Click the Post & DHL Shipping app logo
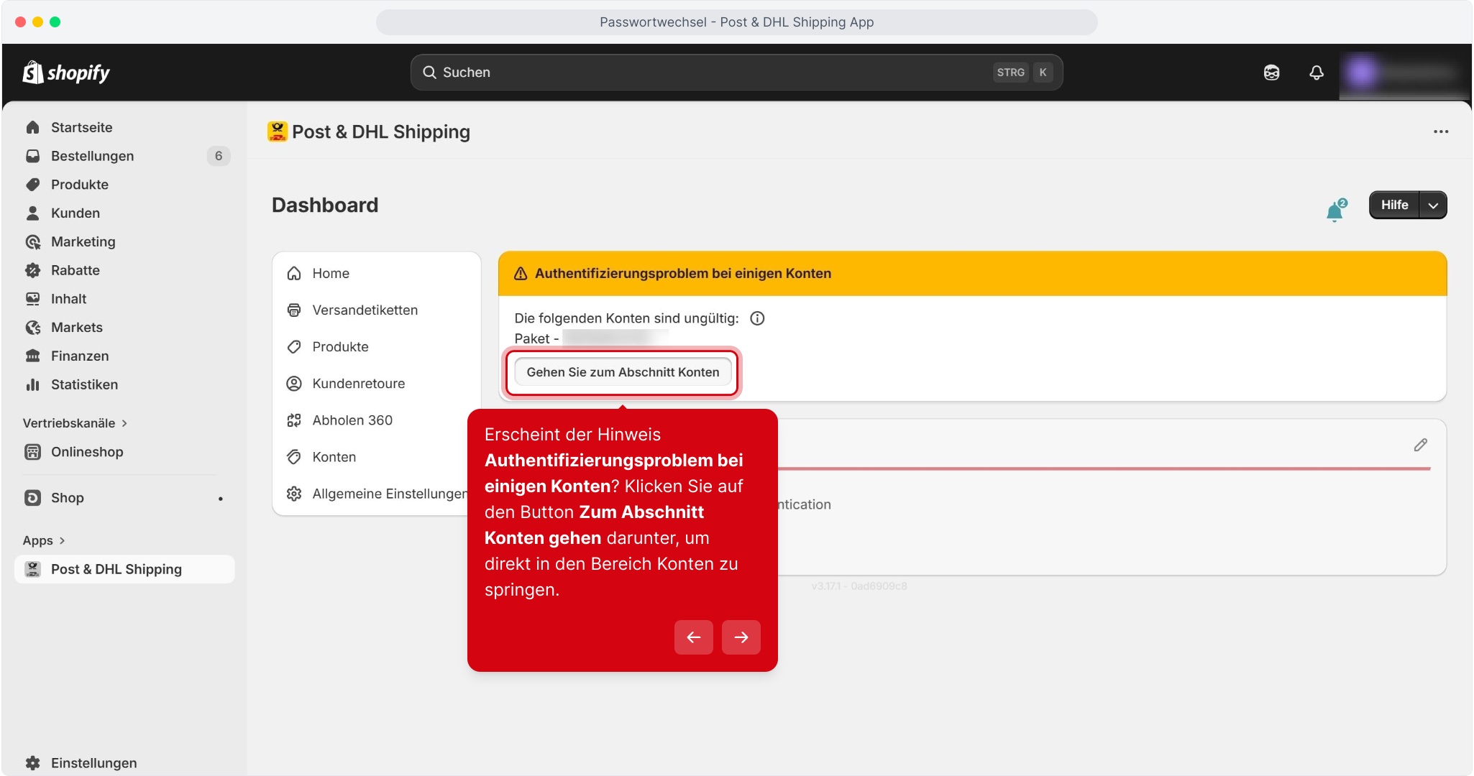 click(x=277, y=131)
